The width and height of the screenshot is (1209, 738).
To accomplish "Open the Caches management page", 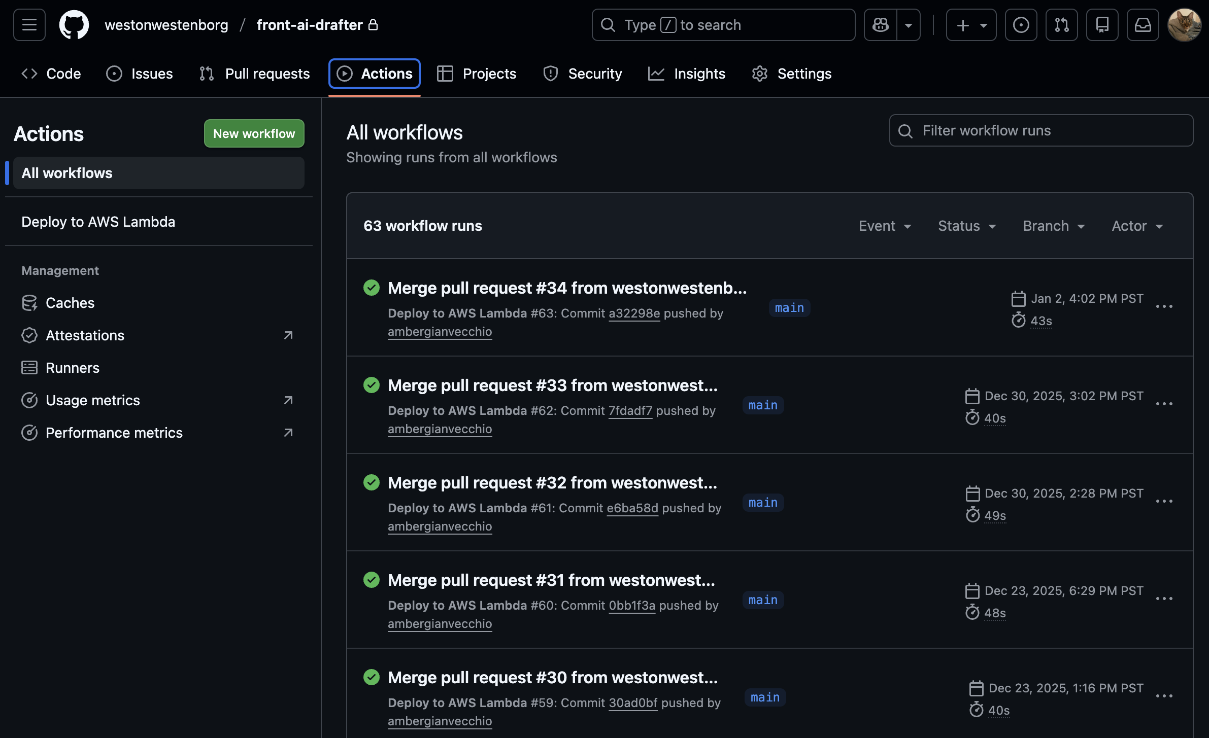I will [x=70, y=302].
